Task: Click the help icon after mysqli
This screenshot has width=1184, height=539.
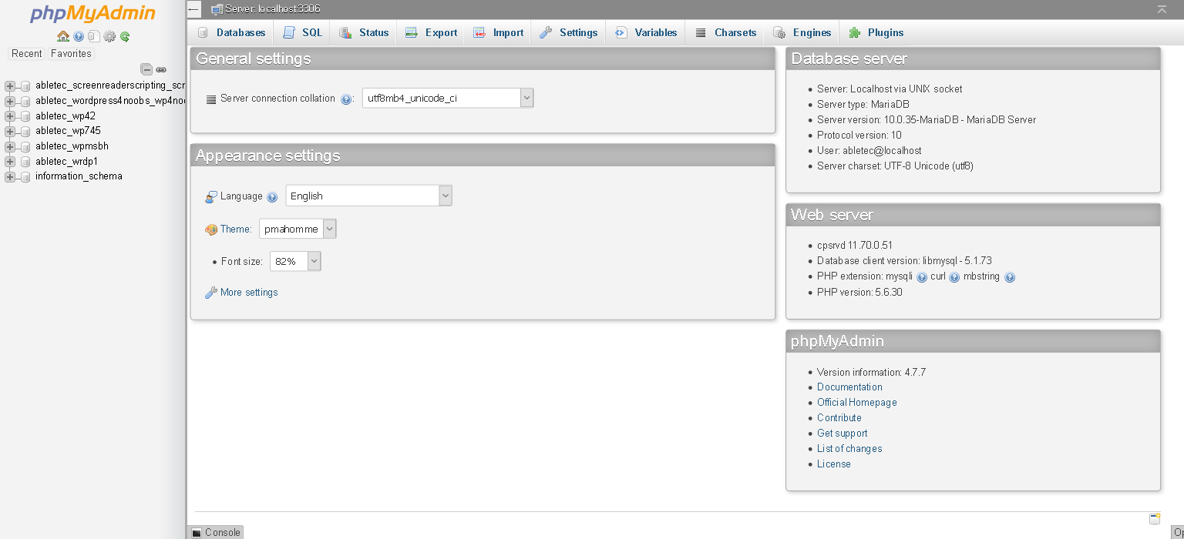Action: coord(922,277)
